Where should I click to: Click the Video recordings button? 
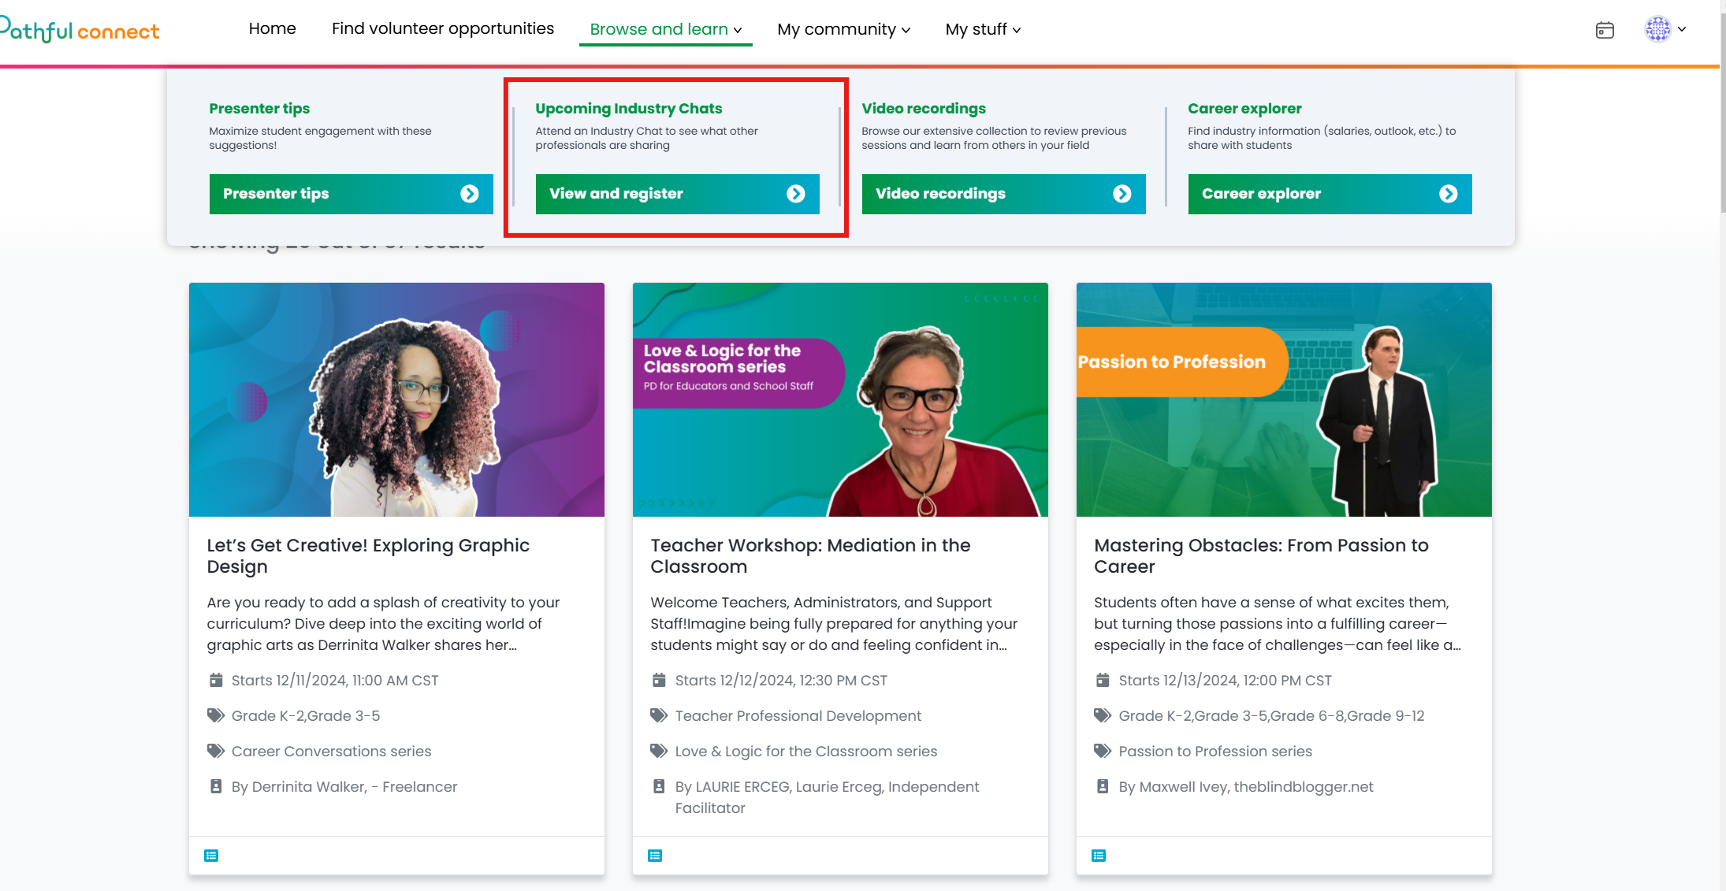[1004, 194]
